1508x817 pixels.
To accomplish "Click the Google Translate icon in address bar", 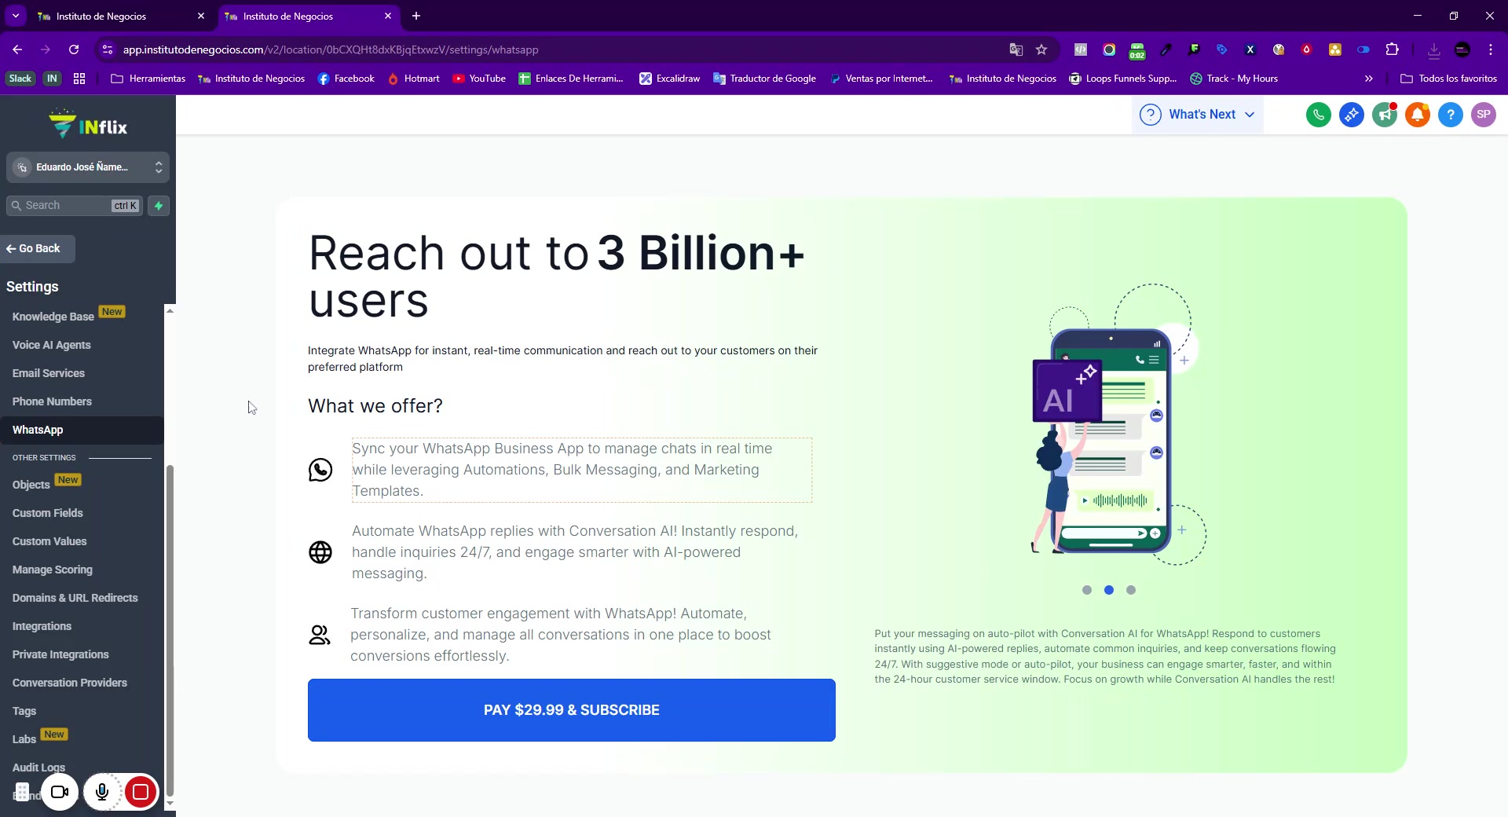I will tap(1016, 49).
